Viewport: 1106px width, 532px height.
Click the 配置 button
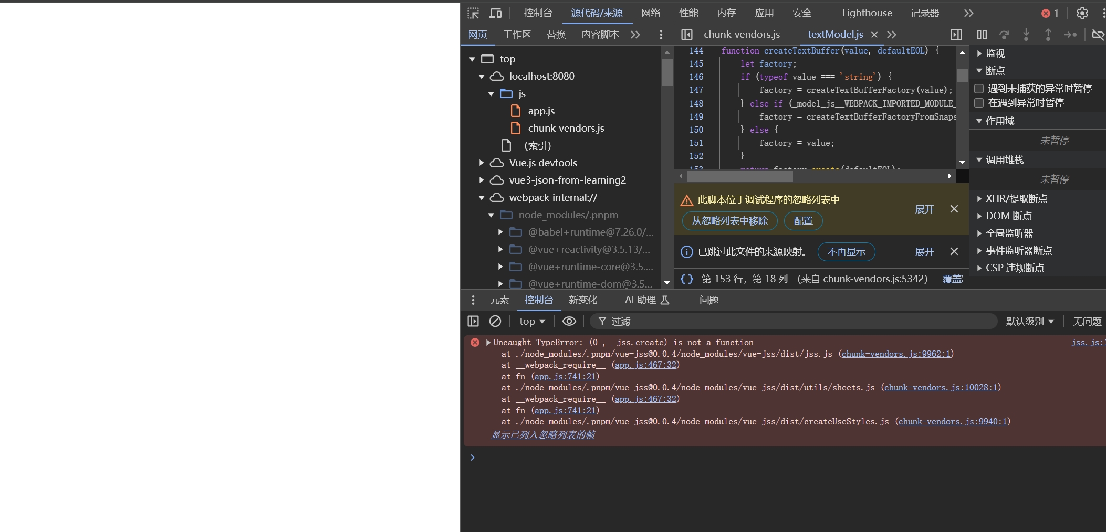coord(803,221)
